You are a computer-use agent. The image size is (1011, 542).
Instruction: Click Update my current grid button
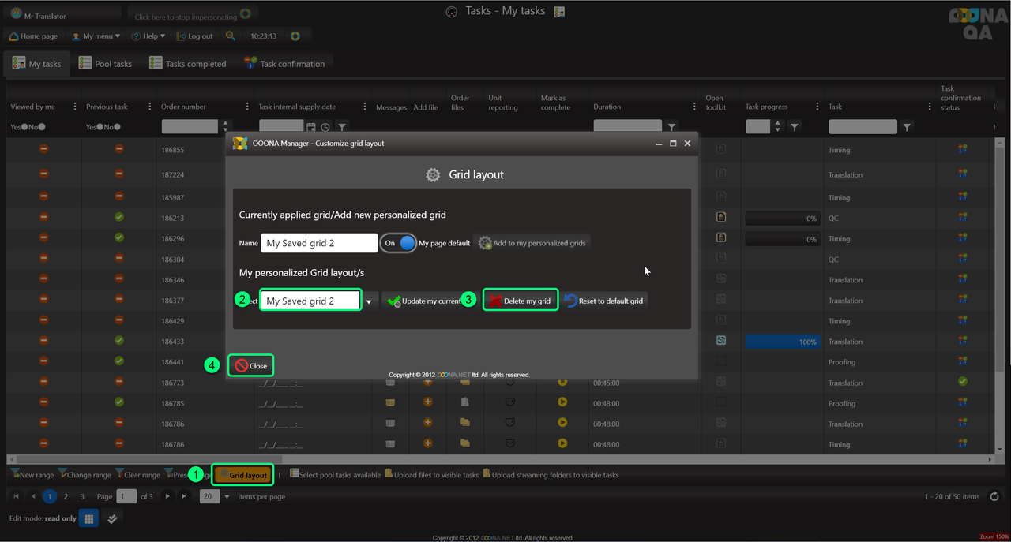(424, 301)
